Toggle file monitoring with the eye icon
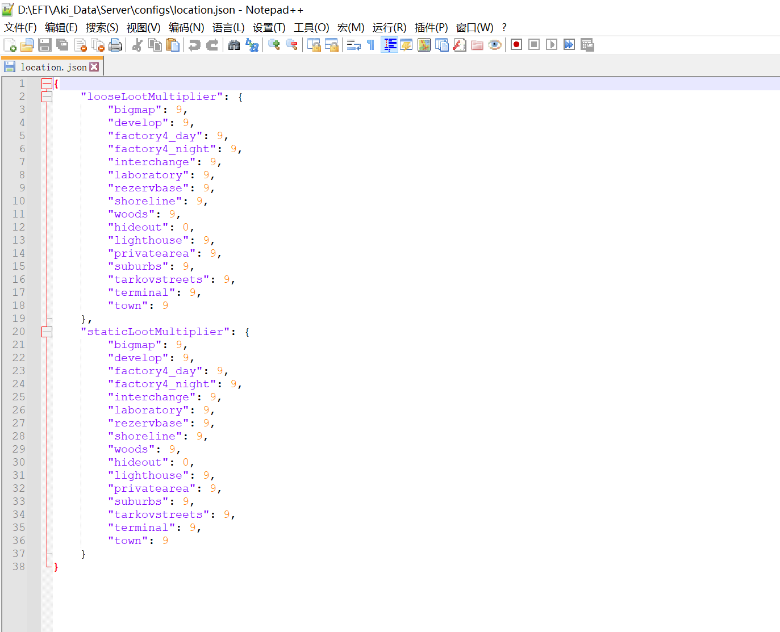The height and width of the screenshot is (632, 780). coord(495,45)
